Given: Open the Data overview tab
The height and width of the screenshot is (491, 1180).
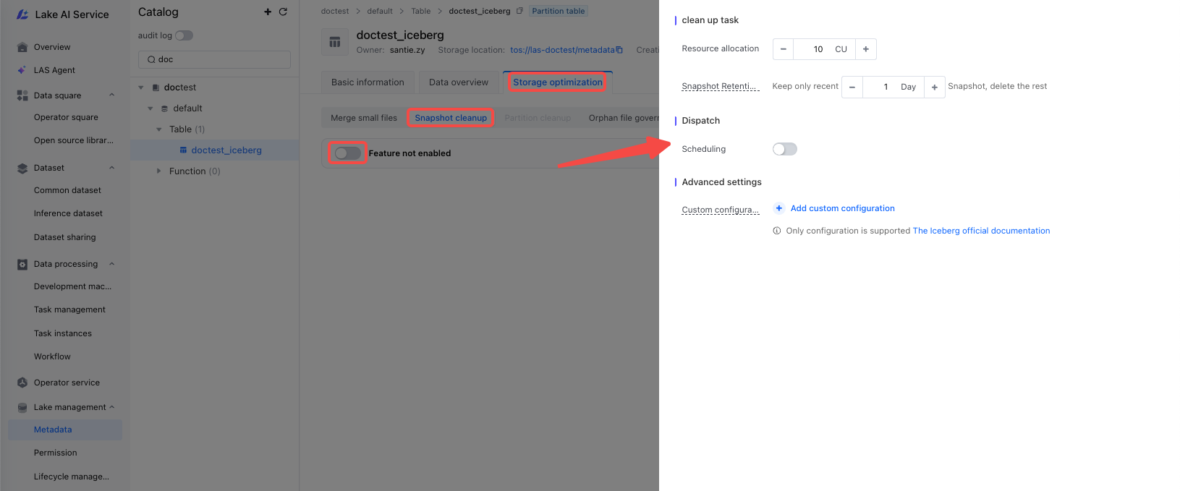Looking at the screenshot, I should click(x=459, y=82).
